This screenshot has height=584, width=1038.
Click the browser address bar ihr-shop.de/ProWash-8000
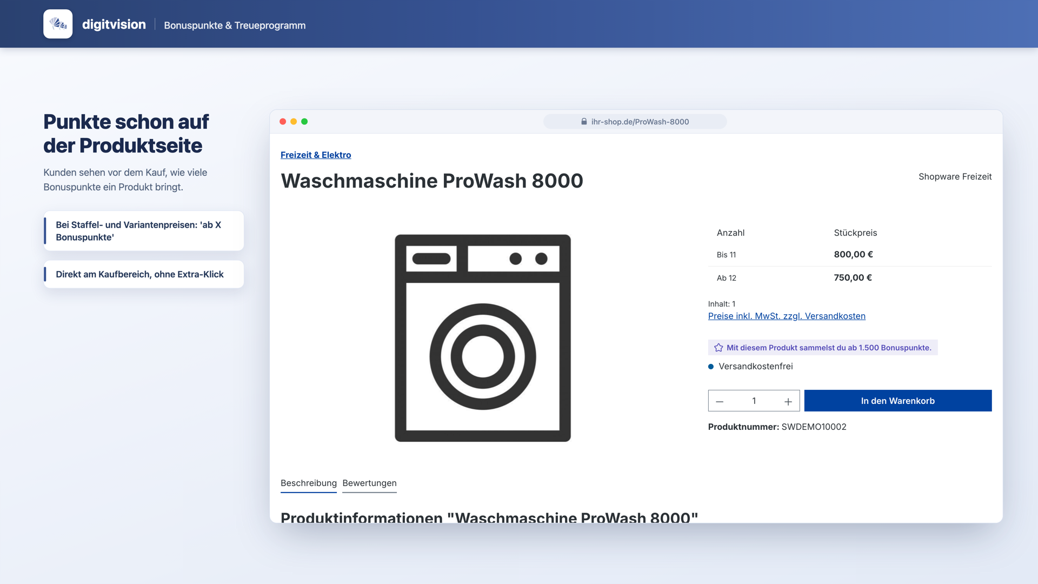(635, 122)
